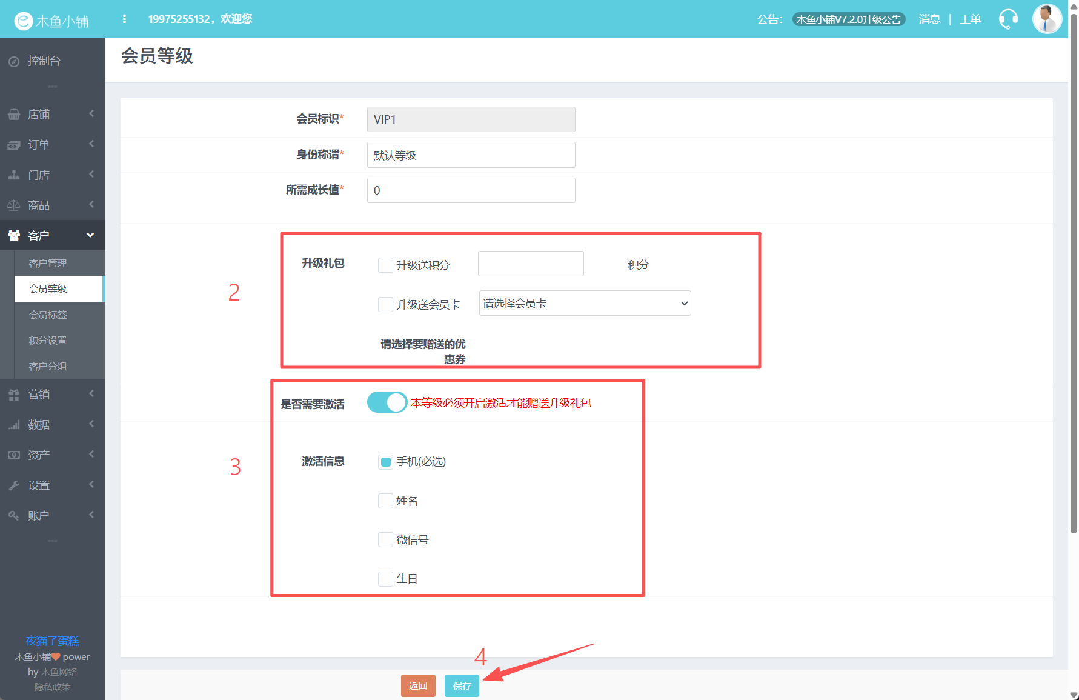Open 客户管理 submenu item
Image resolution: width=1079 pixels, height=700 pixels.
pos(48,263)
